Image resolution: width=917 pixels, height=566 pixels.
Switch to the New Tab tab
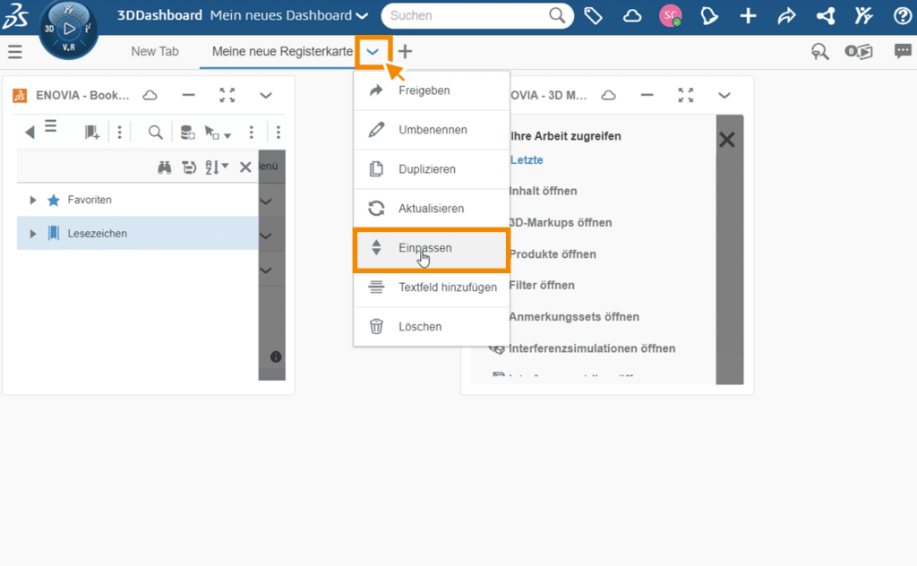[155, 51]
